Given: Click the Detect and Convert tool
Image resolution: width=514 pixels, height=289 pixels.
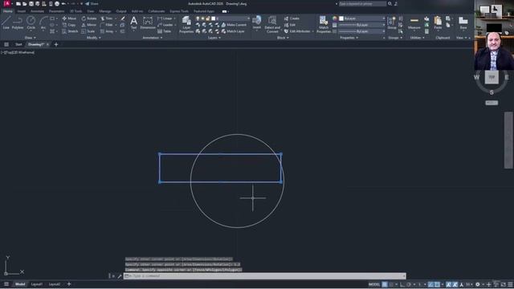Looking at the screenshot, I should click(x=272, y=25).
